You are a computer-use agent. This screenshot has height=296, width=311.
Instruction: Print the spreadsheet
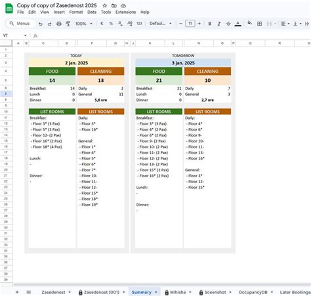click(59, 24)
